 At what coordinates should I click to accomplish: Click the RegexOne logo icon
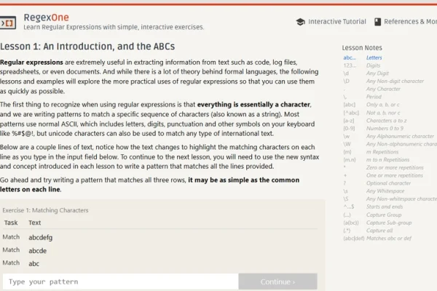click(x=9, y=22)
